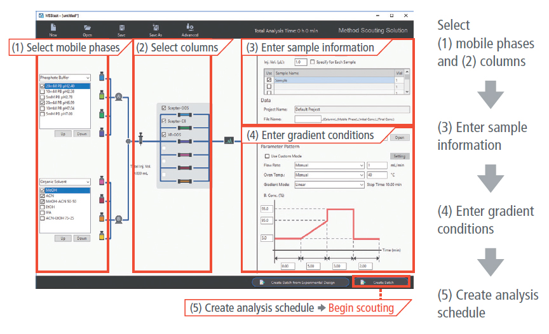Uncheck the MeOH-ACN 50-50 checkbox
This screenshot has width=549, height=334.
click(x=43, y=201)
